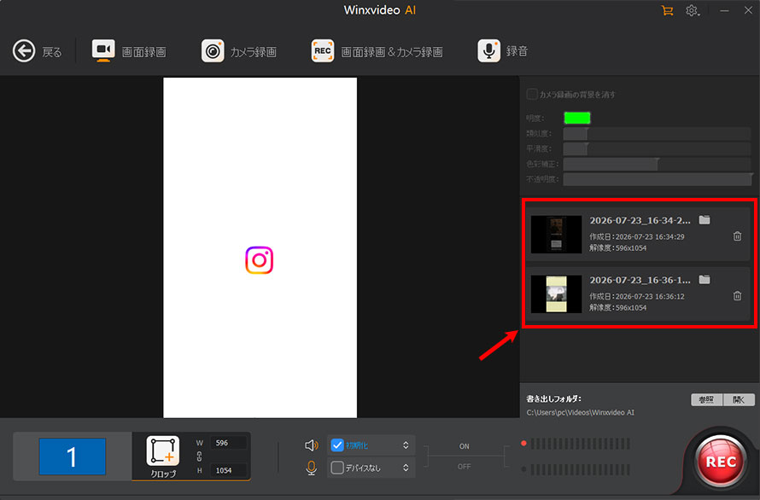The image size is (760, 500).
Task: Pick the green background color swatch
Action: click(x=576, y=118)
